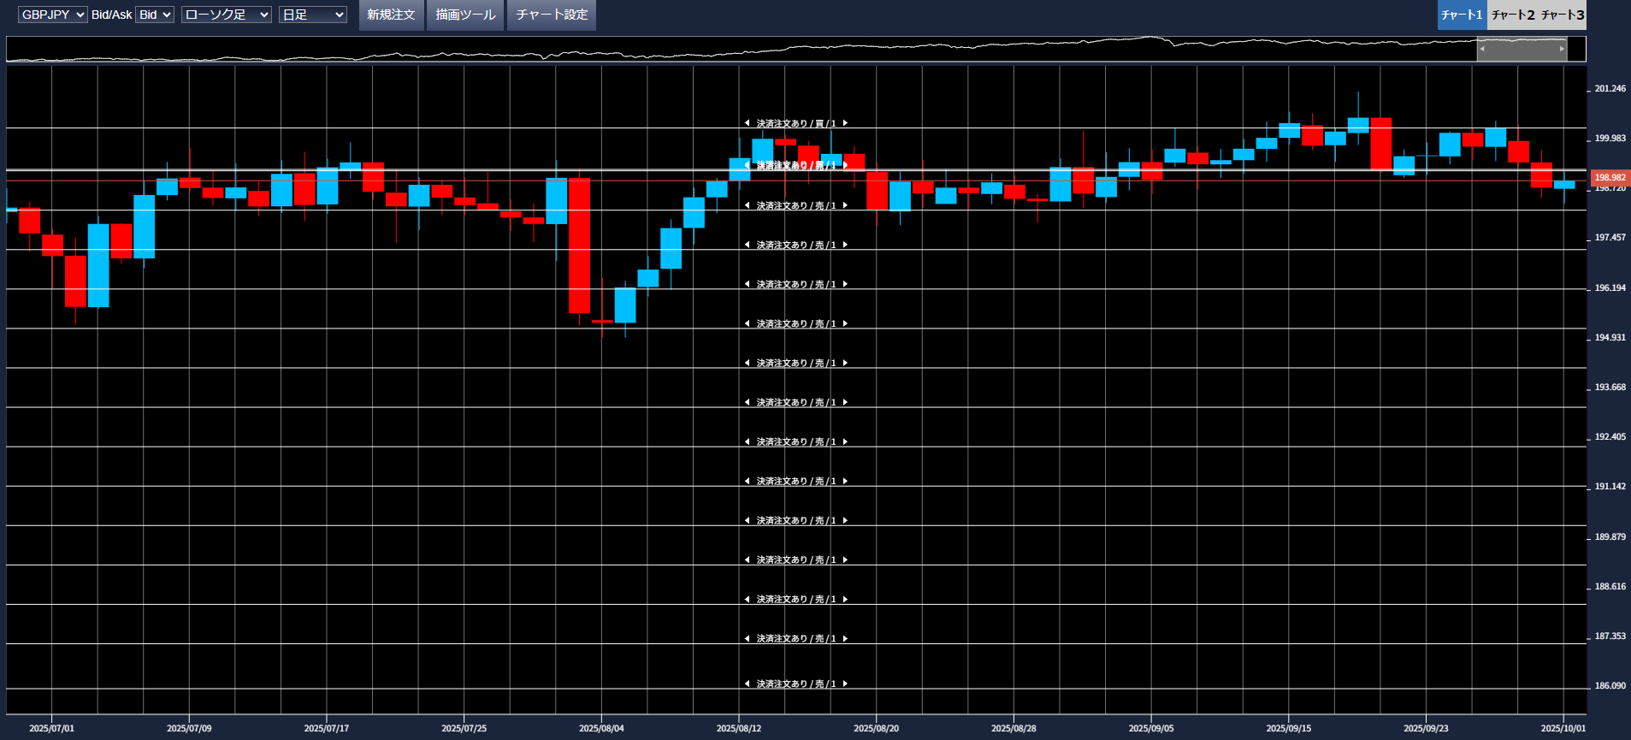
Task: Click right arrow on sell order label near 197.457
Action: point(845,245)
